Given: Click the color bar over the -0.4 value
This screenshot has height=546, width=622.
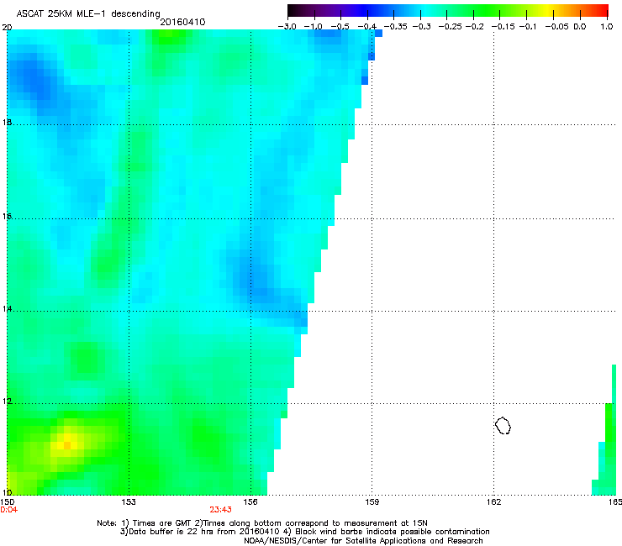Looking at the screenshot, I should tap(367, 11).
